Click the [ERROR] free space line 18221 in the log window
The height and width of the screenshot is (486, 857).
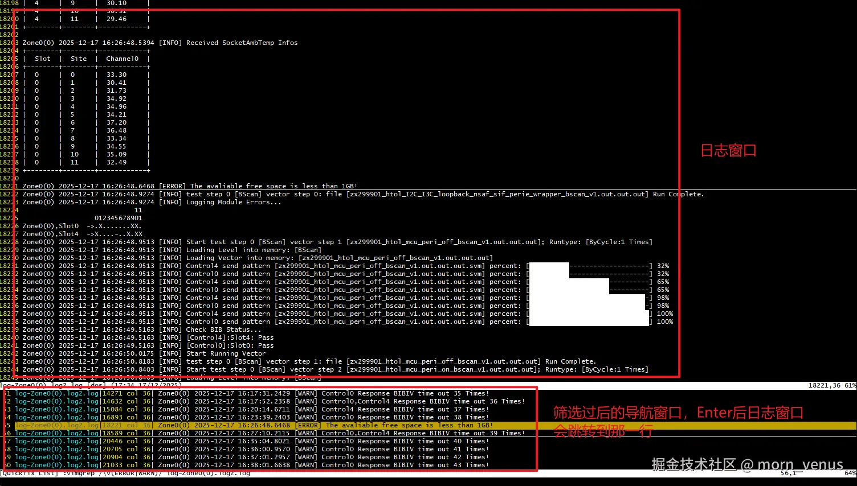(x=190, y=186)
